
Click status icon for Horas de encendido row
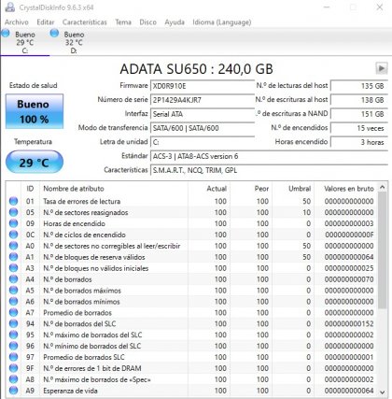(13, 223)
